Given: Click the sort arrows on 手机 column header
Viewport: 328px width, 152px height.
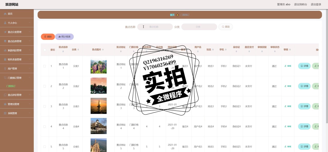Looking at the screenshot, I should [226, 50].
